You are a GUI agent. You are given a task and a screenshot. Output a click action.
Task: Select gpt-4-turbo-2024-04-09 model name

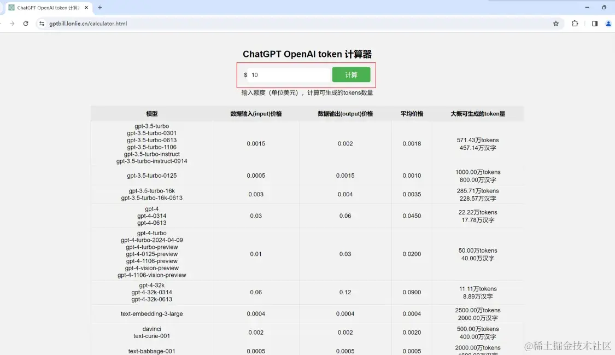[x=152, y=240]
